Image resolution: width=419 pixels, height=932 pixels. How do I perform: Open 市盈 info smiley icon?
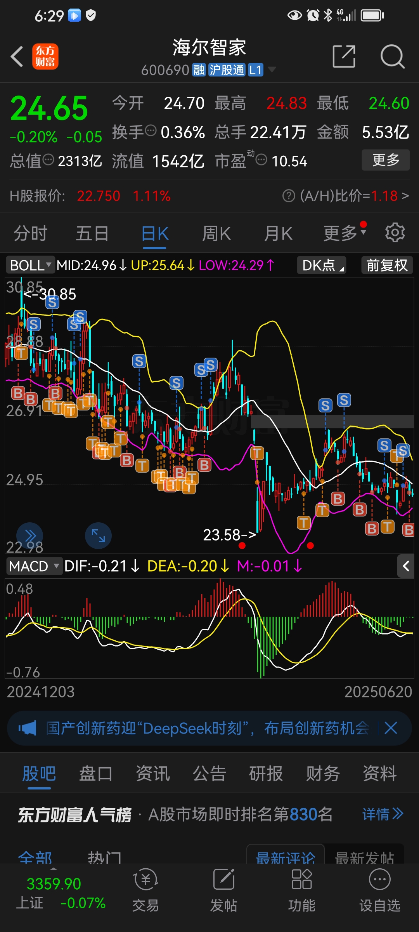point(261,159)
